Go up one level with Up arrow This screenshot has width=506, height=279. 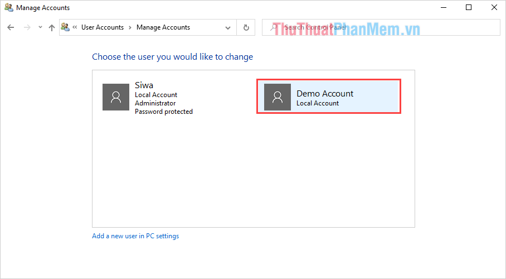click(52, 27)
